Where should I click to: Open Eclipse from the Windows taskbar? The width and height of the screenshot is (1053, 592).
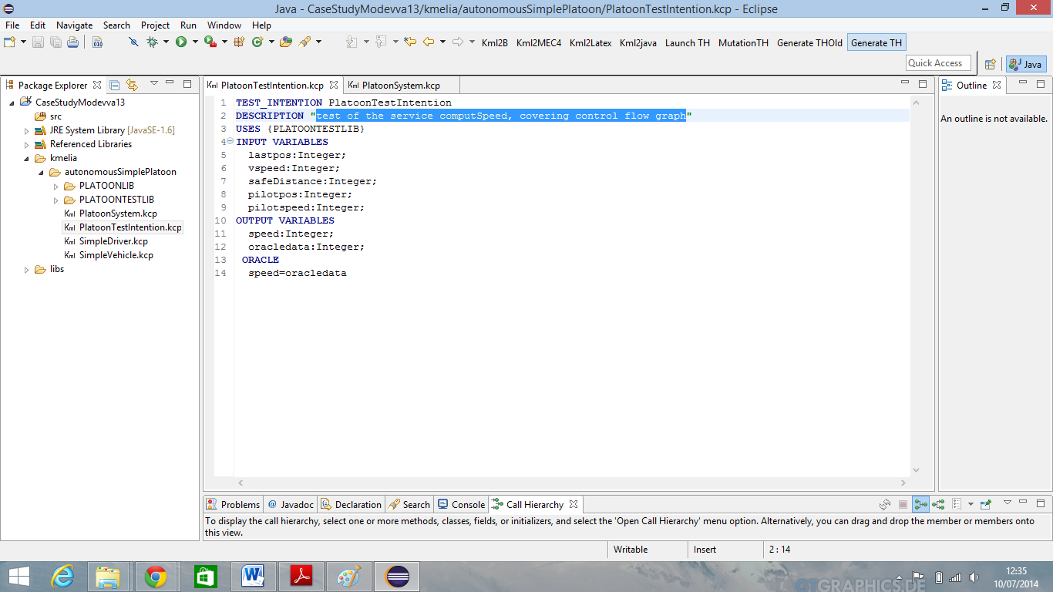[398, 577]
